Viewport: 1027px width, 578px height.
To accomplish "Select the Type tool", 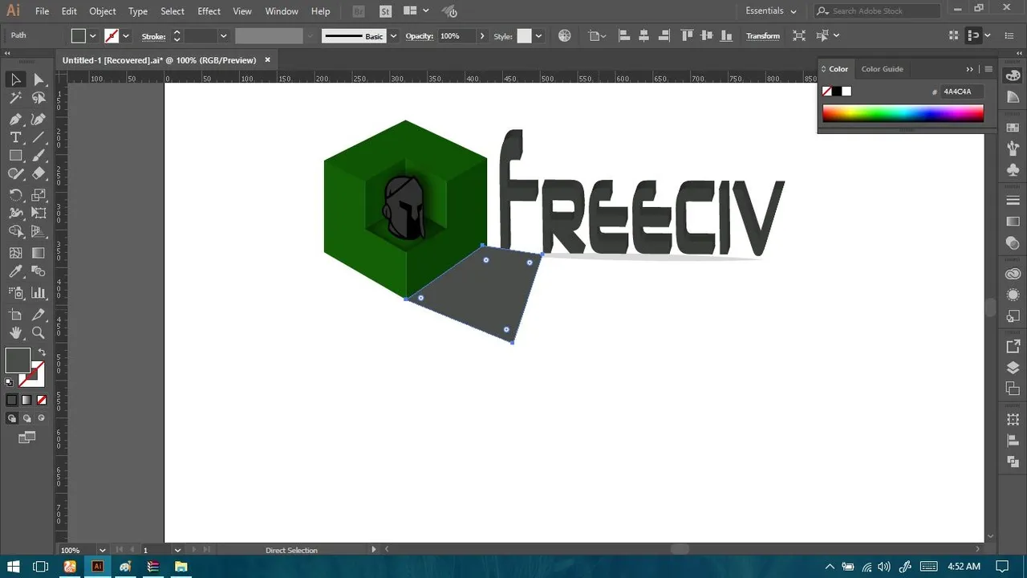I will tap(15, 137).
